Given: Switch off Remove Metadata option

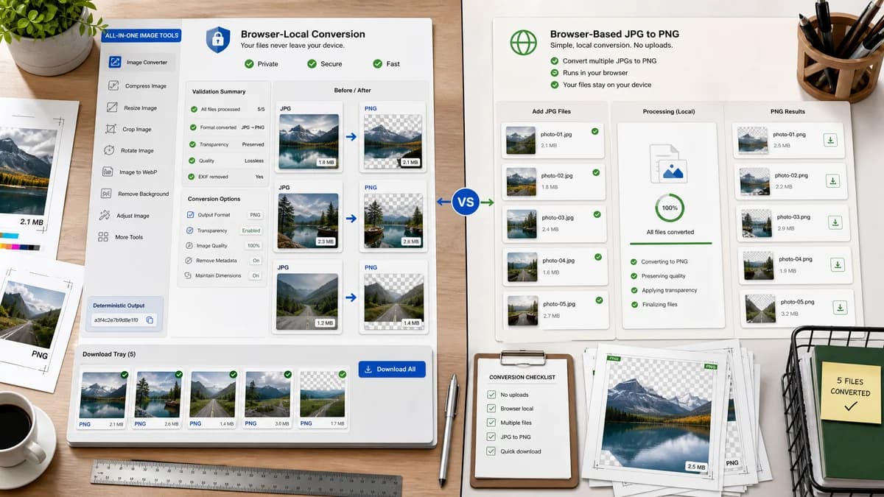Looking at the screenshot, I should pyautogui.click(x=256, y=261).
